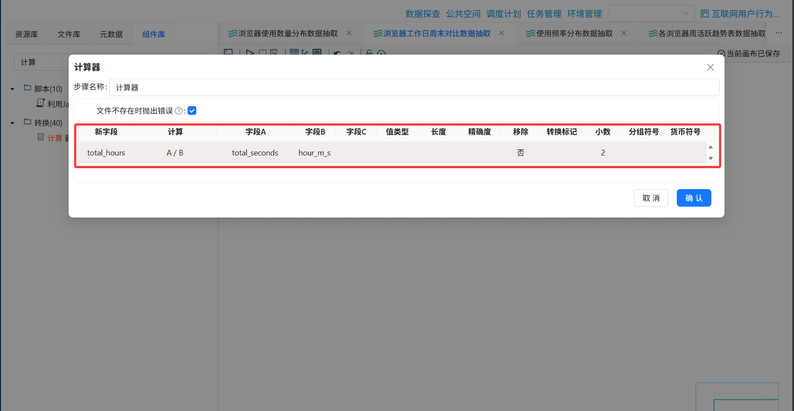Click the A / B calculation cell
Image resolution: width=794 pixels, height=411 pixels.
click(175, 153)
